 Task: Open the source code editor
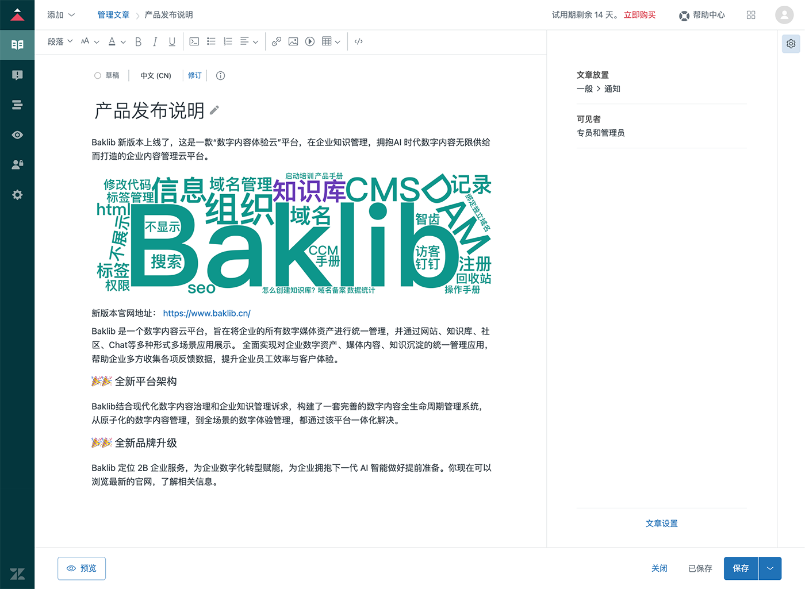click(x=359, y=41)
